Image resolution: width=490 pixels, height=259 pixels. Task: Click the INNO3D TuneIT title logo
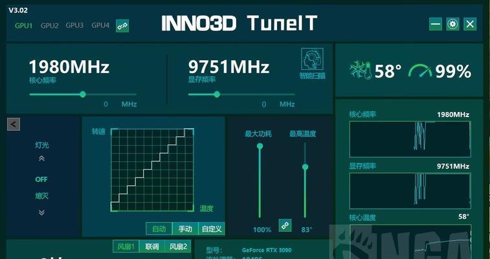pyautogui.click(x=239, y=23)
